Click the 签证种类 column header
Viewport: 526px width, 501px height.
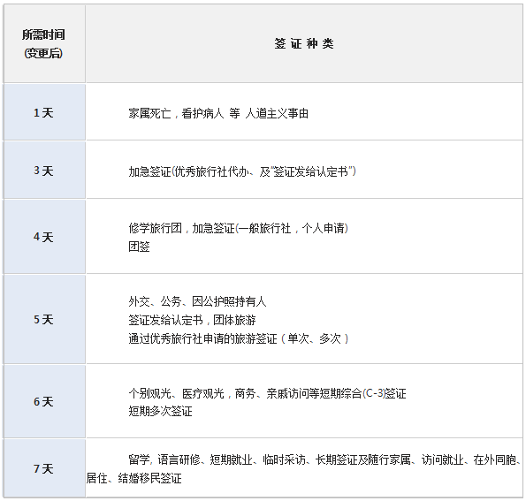click(x=304, y=43)
